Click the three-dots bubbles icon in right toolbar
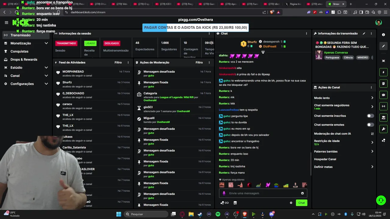390x219 pixels. pos(383,140)
